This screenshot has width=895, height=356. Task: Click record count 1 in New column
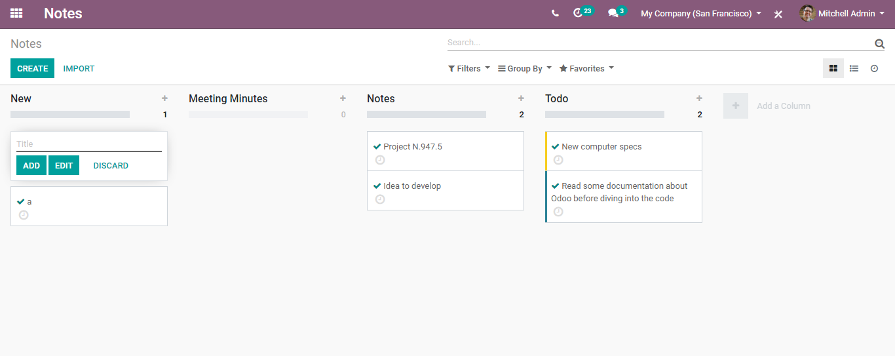coord(165,115)
